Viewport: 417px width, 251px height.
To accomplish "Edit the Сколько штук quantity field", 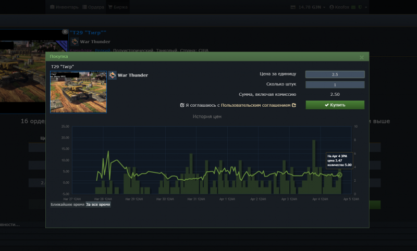I will pos(335,85).
